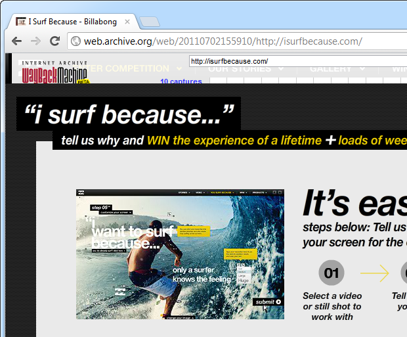Viewport: 407px width, 337px height.
Task: Open the Gallery menu
Action: pos(330,69)
